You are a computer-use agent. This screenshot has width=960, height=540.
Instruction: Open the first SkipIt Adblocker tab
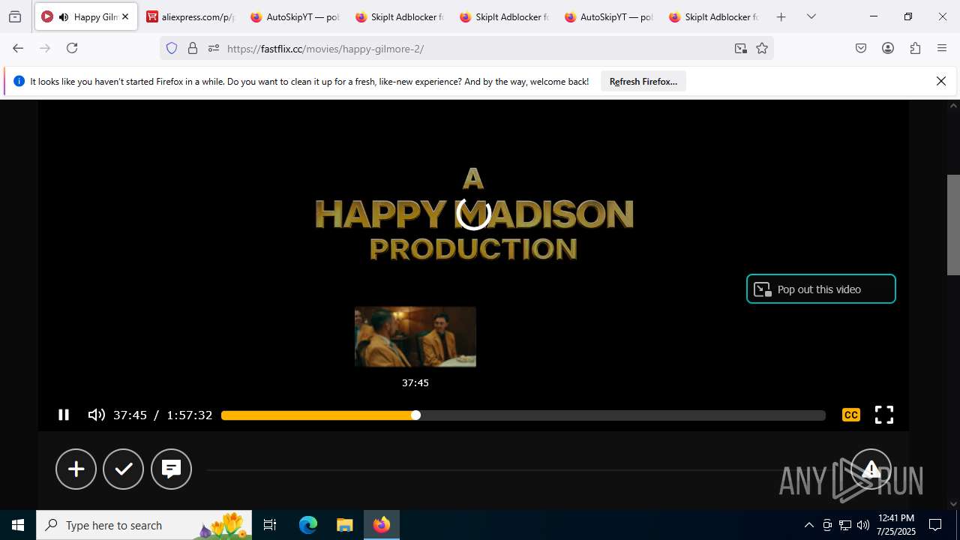[399, 16]
